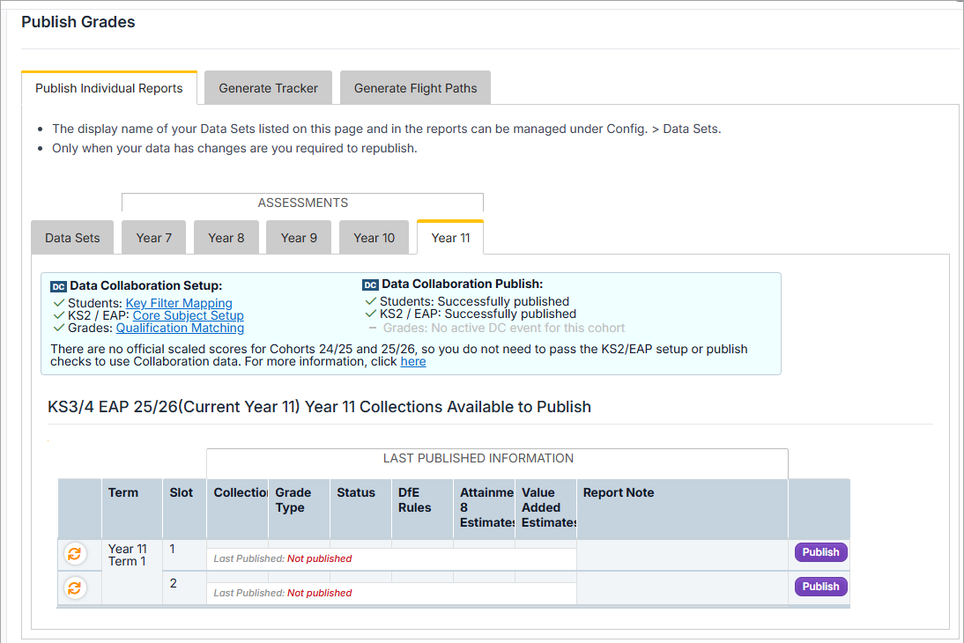Switch to the Generate Tracker tab

[x=269, y=88]
